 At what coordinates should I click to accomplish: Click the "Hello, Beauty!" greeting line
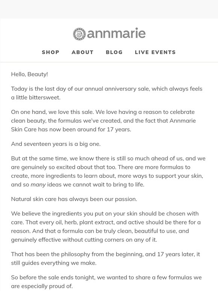point(29,74)
